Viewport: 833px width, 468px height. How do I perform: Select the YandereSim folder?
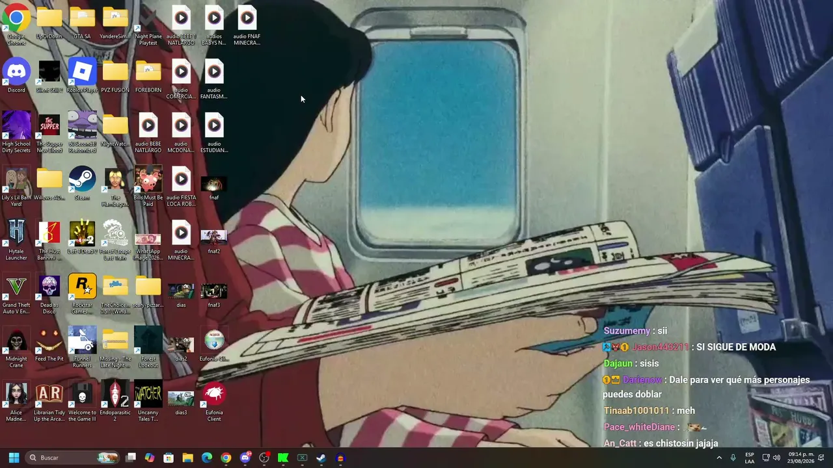115,23
